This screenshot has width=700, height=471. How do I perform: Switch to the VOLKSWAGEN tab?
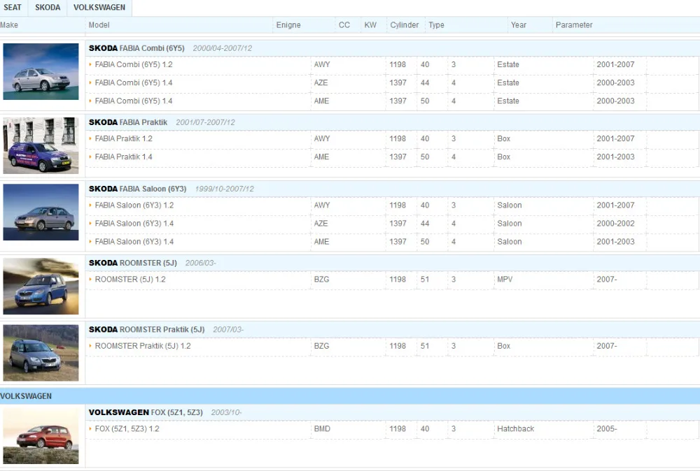[x=99, y=8]
